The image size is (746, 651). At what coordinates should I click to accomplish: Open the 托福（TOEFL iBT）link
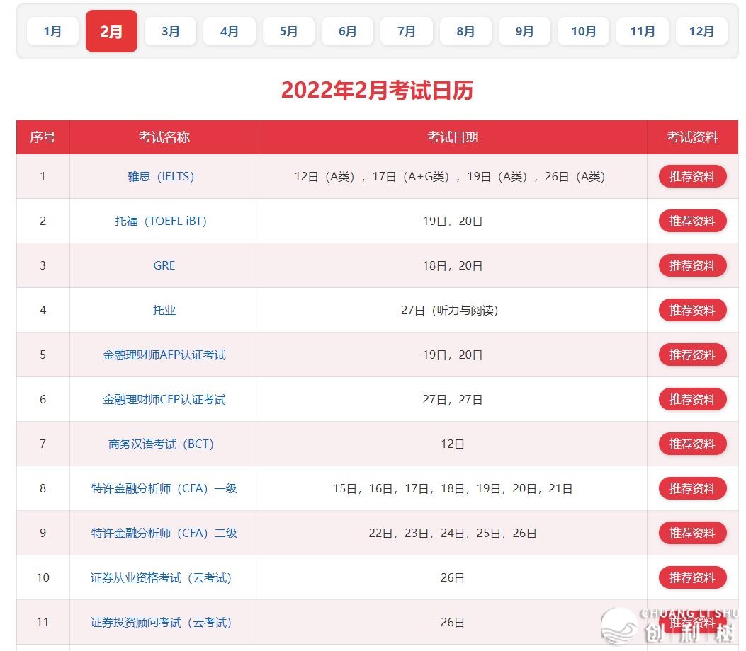[x=162, y=221]
